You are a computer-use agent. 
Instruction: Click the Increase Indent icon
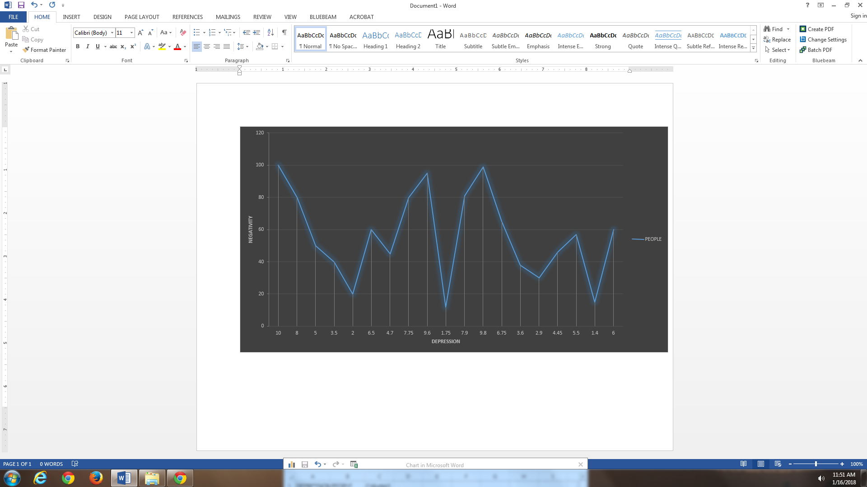click(x=256, y=32)
